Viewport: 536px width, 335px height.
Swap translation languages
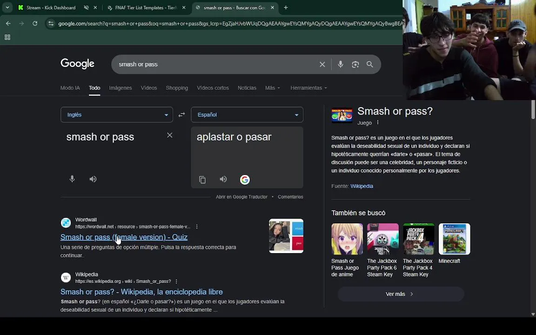(181, 114)
